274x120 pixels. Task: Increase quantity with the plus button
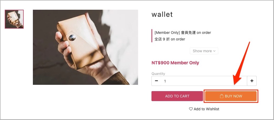[x=252, y=81]
